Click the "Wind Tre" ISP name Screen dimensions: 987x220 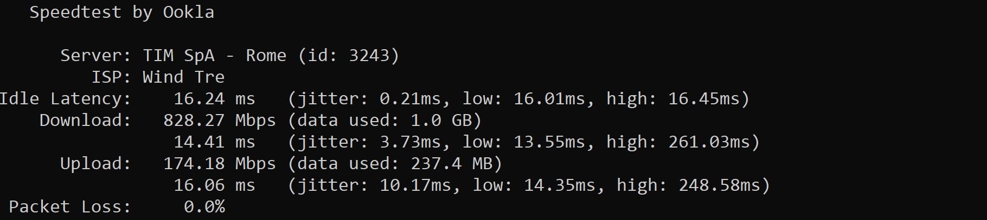point(183,77)
